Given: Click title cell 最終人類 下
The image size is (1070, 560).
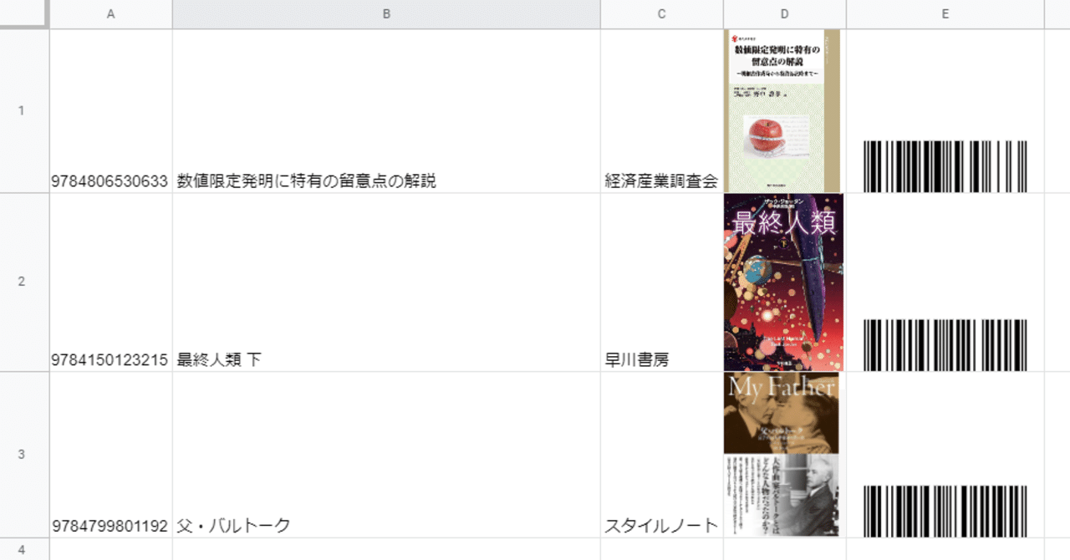Looking at the screenshot, I should [x=386, y=282].
